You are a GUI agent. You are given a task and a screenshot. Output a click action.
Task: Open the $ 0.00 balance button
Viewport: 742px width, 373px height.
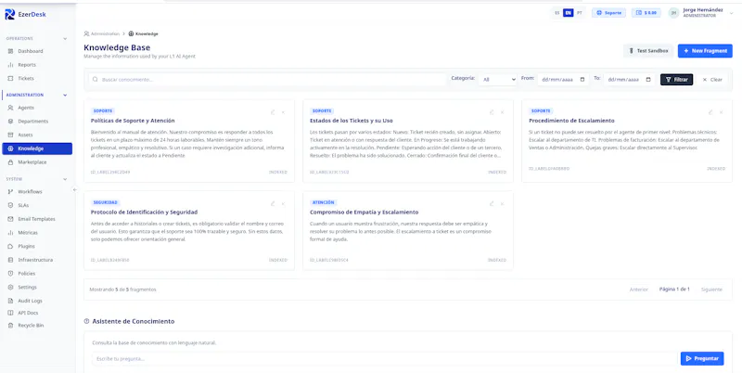tap(646, 13)
